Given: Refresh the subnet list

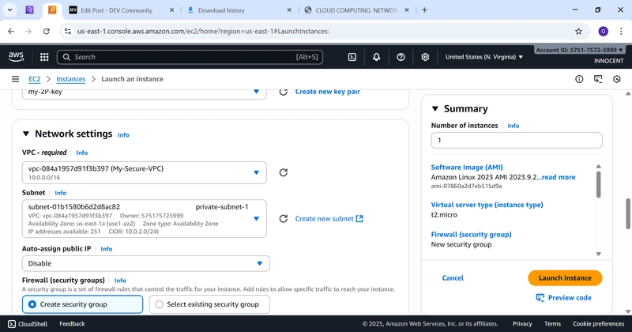Looking at the screenshot, I should click(284, 219).
